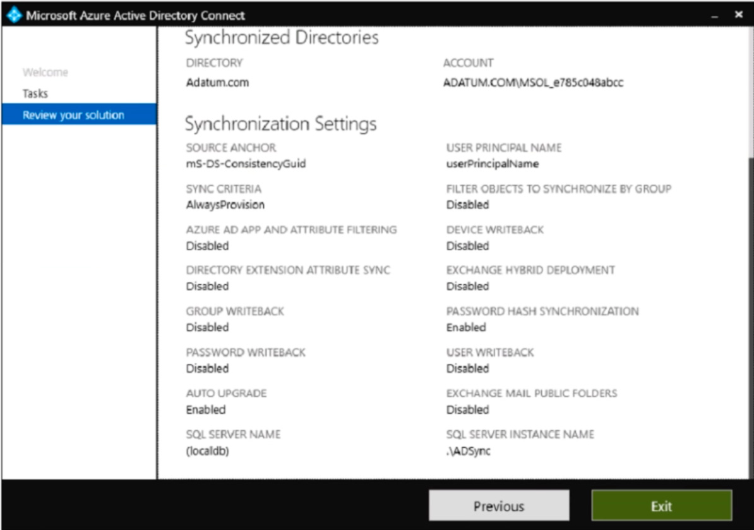
Task: Select Review your solution sidebar item
Action: [73, 115]
